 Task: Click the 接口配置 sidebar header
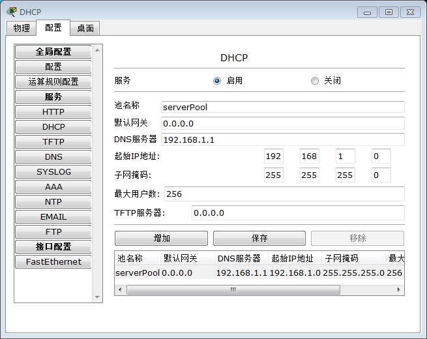click(x=53, y=246)
